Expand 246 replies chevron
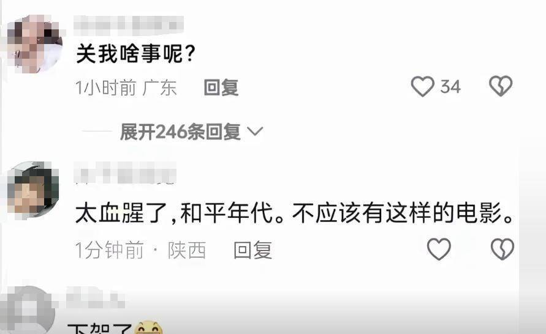546x334 pixels. [x=254, y=132]
